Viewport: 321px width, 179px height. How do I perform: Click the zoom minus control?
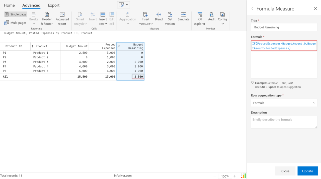click(x=214, y=176)
